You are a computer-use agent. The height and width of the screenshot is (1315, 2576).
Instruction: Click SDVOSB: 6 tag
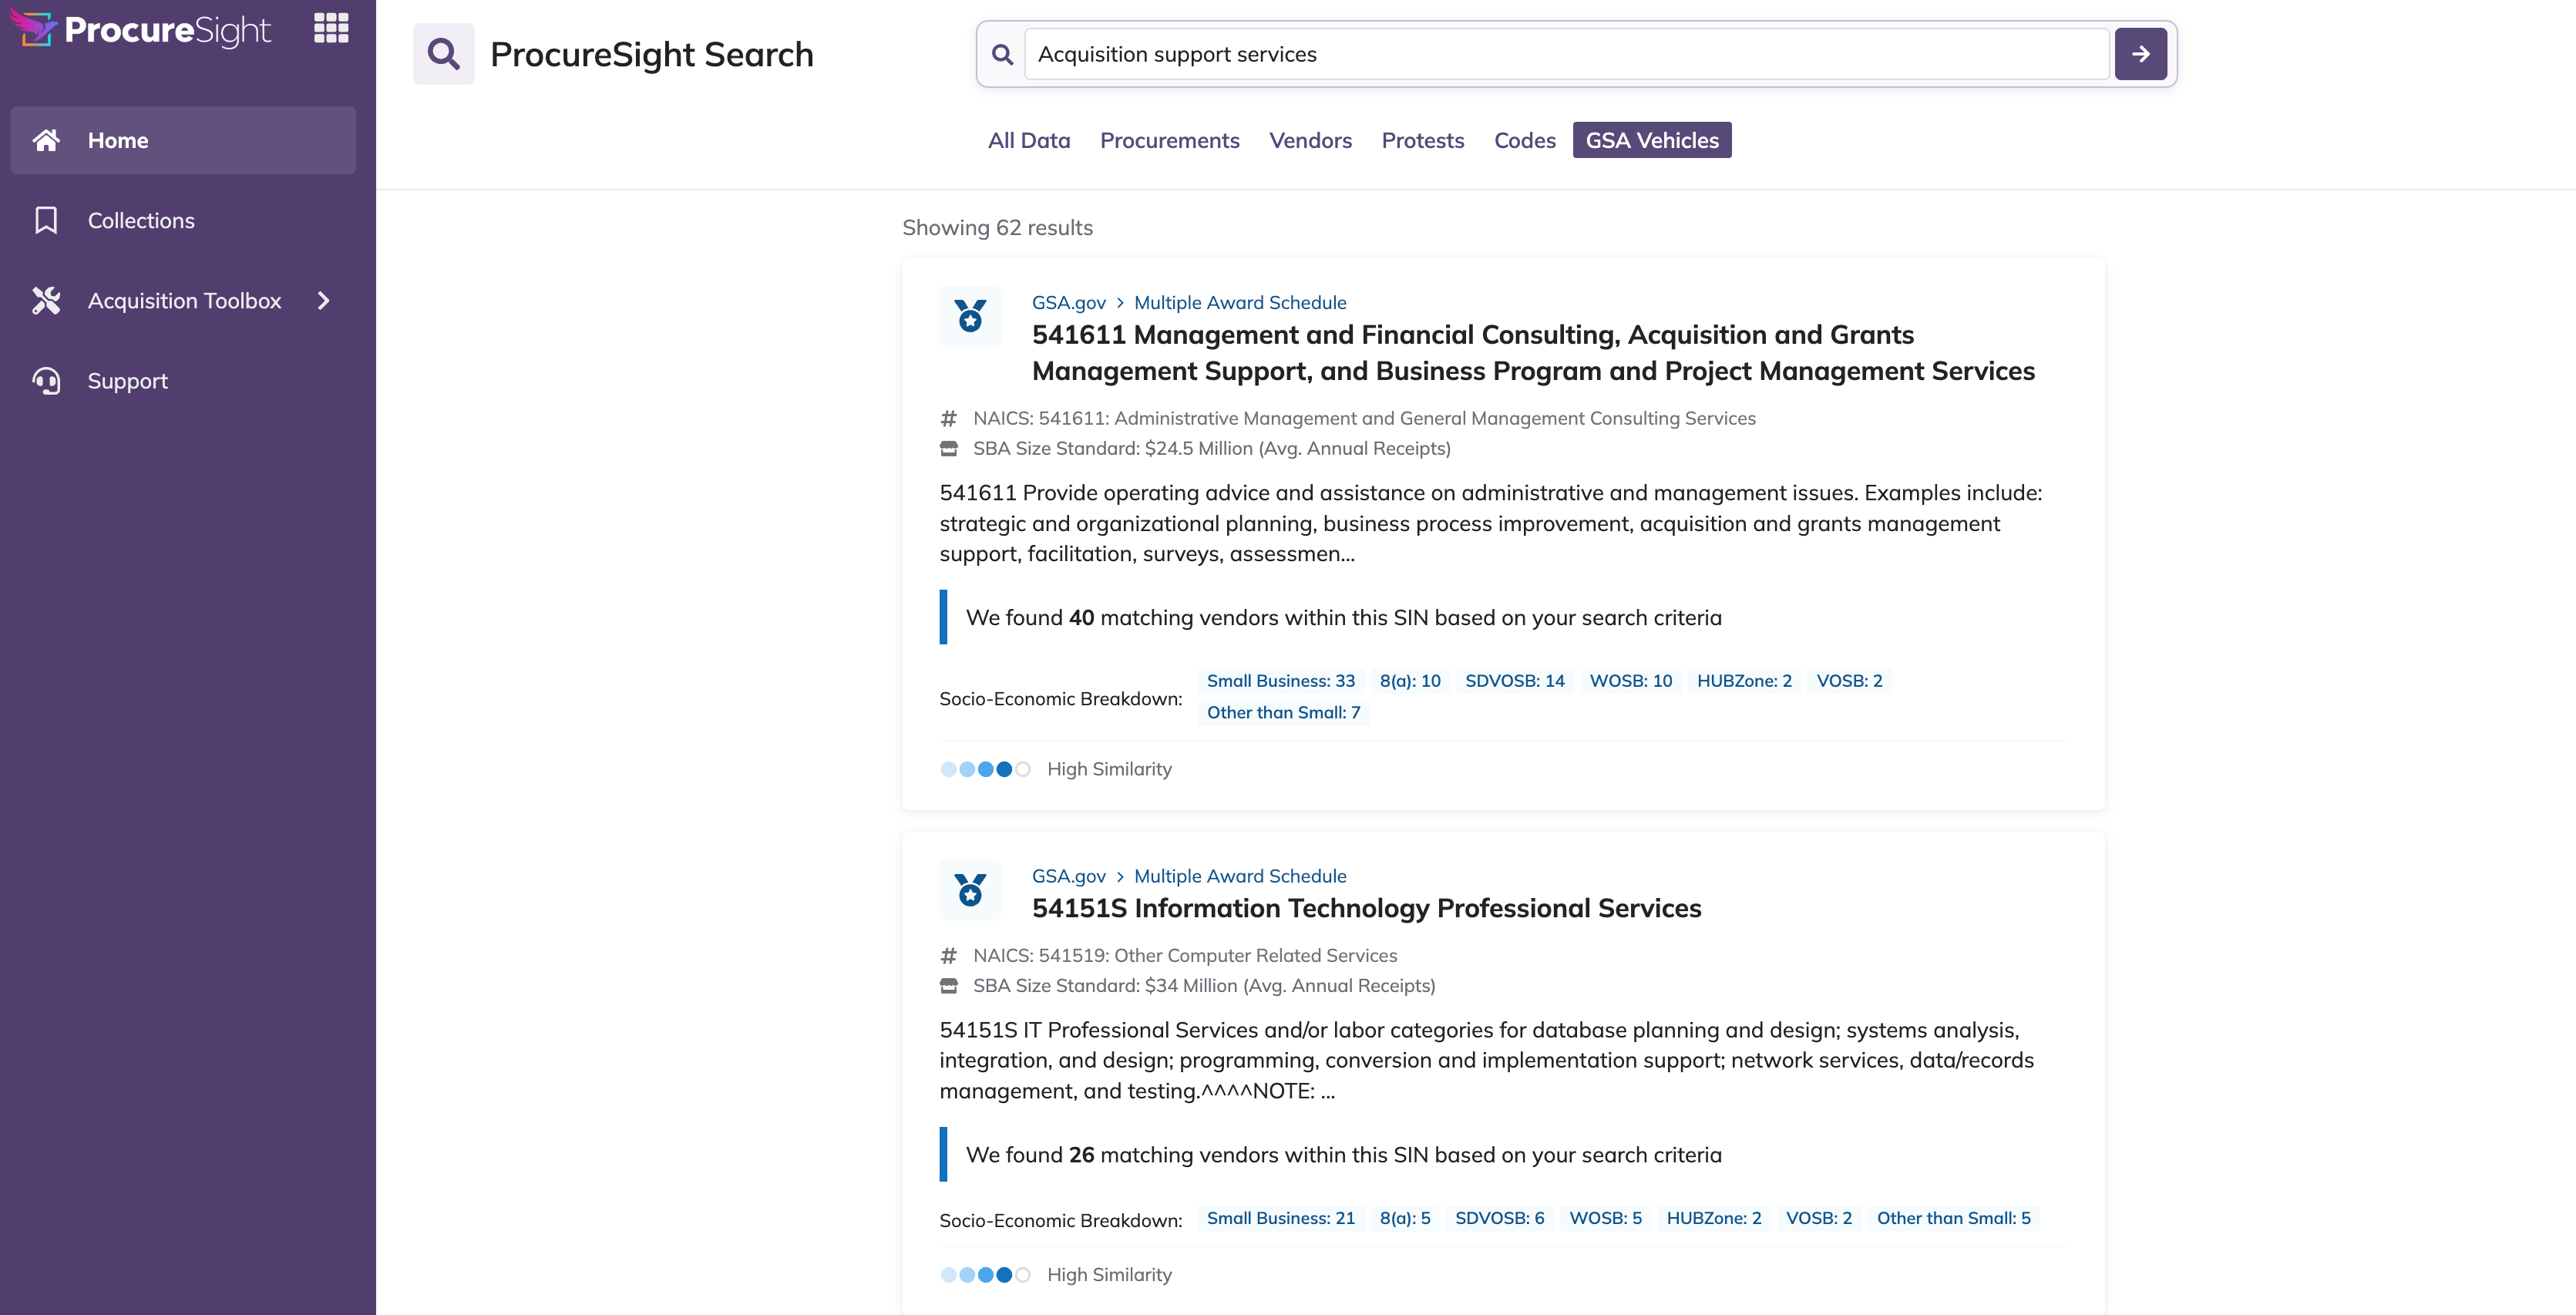(1499, 1218)
